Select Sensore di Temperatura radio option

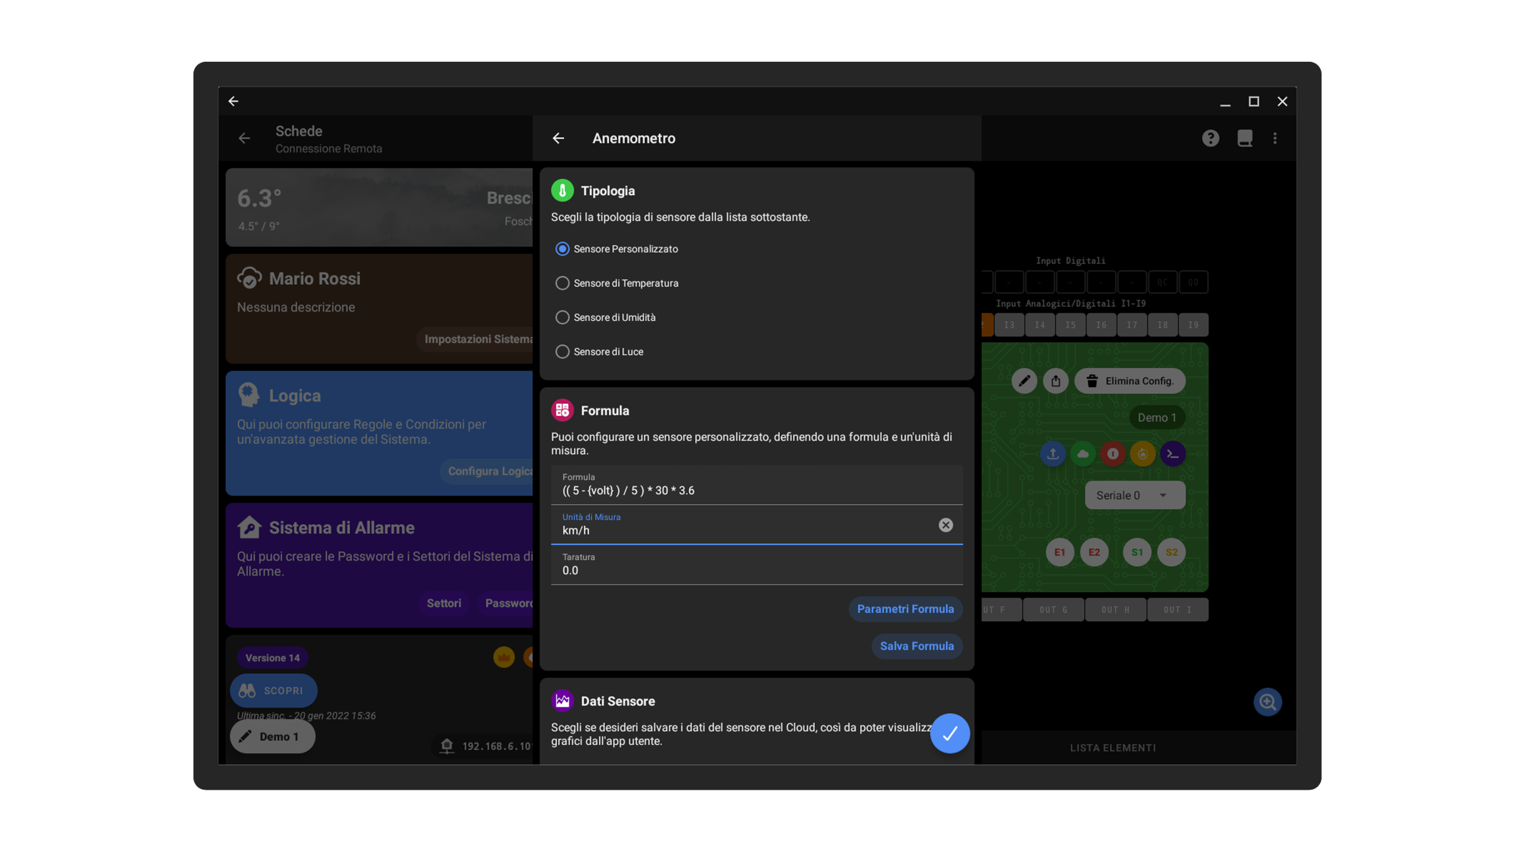point(562,283)
